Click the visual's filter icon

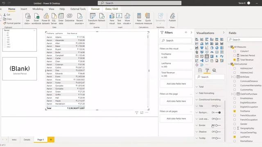pos(137,113)
